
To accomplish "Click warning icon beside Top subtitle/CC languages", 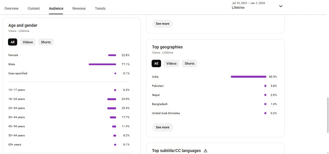I will [x=205, y=151].
